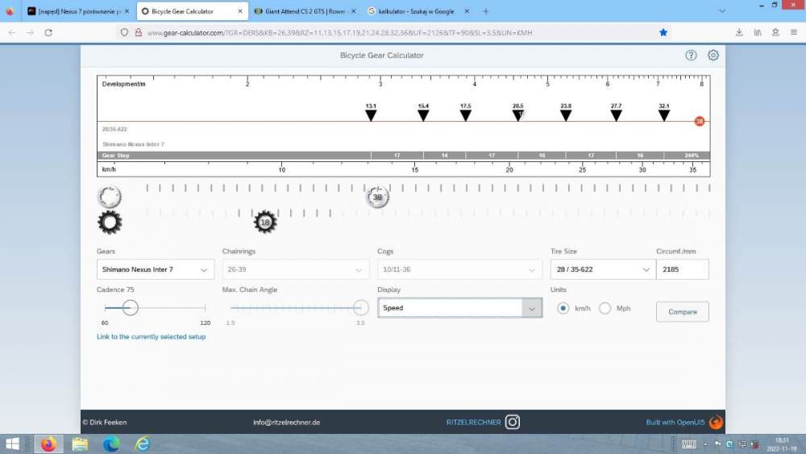The height and width of the screenshot is (454, 806).
Task: Bookmark this page with star icon
Action: (663, 32)
